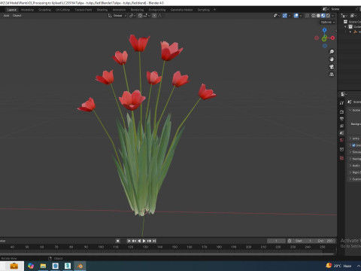Expand the Collection in outliner
The image size is (361, 271).
click(345, 26)
